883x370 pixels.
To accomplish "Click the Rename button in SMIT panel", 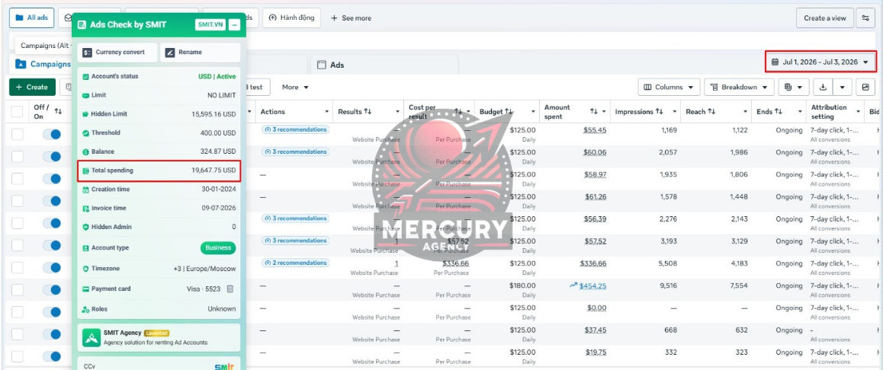I will [x=200, y=53].
